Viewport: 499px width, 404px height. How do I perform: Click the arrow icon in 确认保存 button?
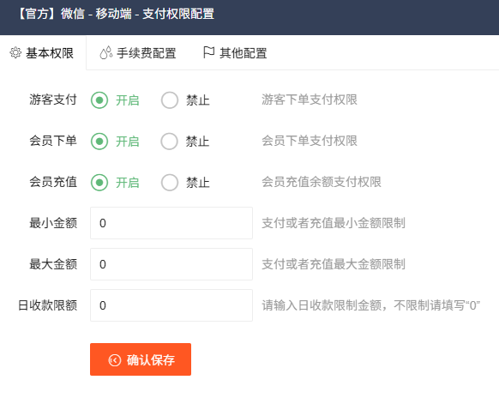point(115,360)
